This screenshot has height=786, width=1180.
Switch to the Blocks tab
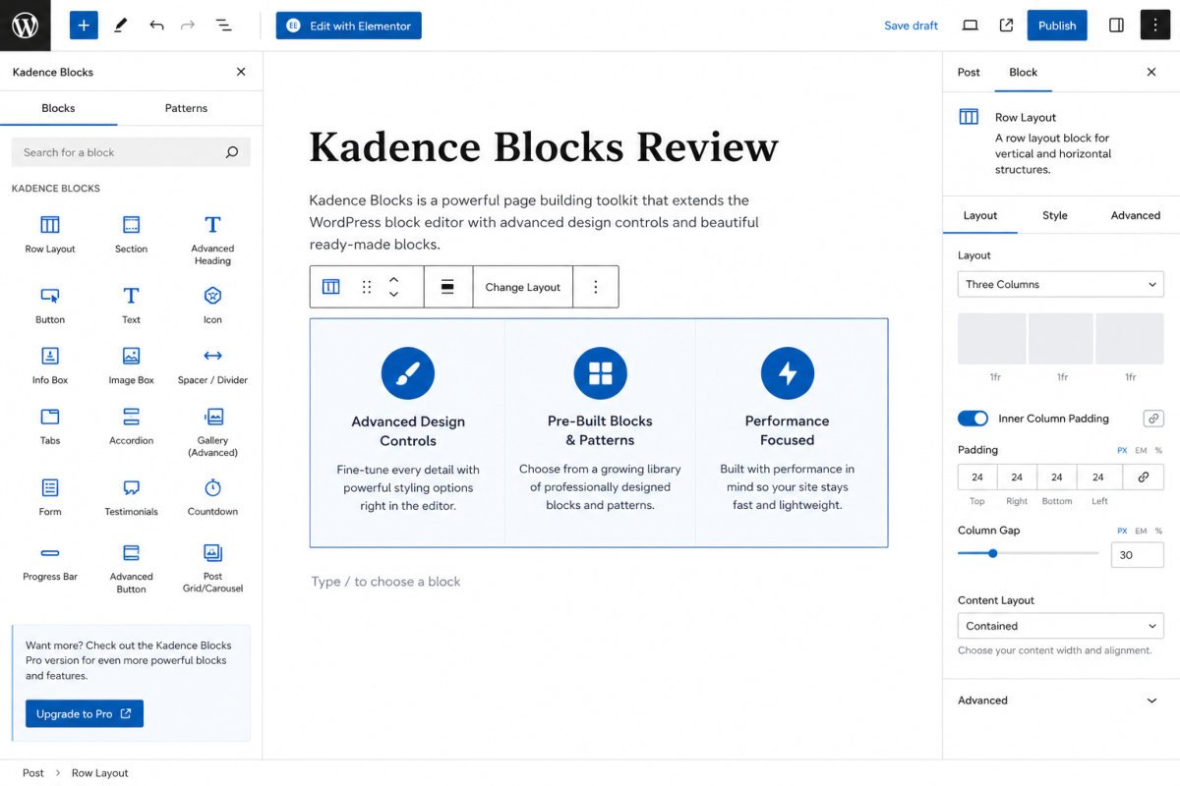click(58, 108)
